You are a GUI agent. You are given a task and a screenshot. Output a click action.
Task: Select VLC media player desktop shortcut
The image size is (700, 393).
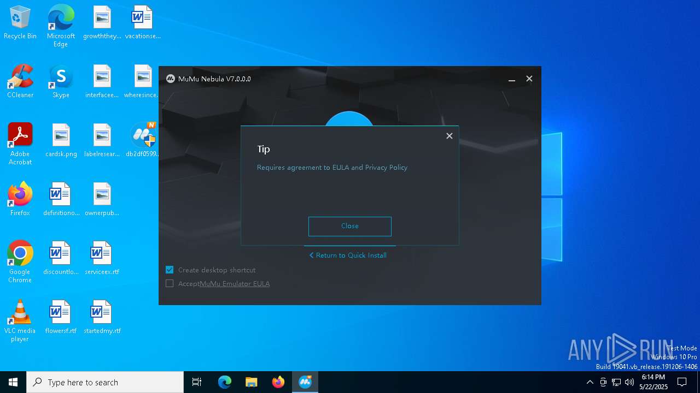[x=20, y=321]
